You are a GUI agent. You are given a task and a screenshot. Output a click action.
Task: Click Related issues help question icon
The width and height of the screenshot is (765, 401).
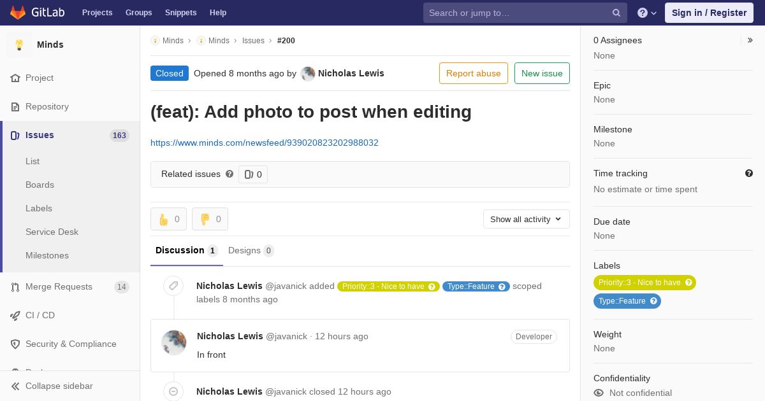point(229,174)
